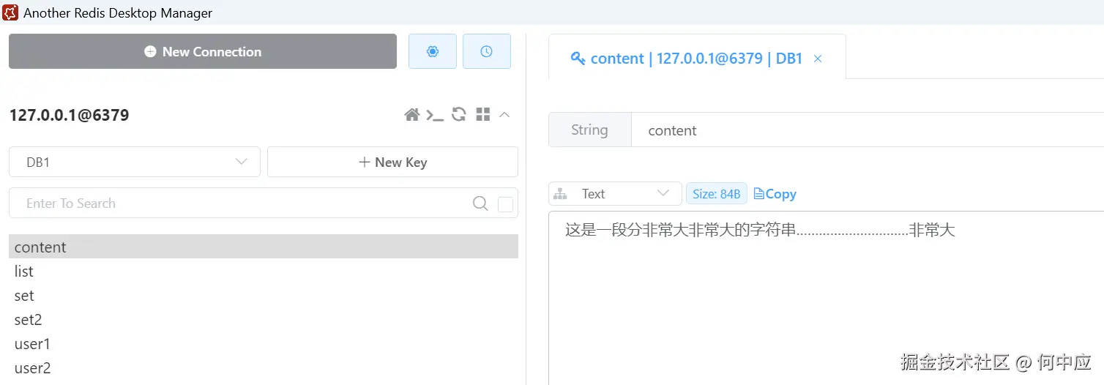
Task: Collapse the 127.0.0.1@6379 connection chevron
Action: pyautogui.click(x=504, y=115)
